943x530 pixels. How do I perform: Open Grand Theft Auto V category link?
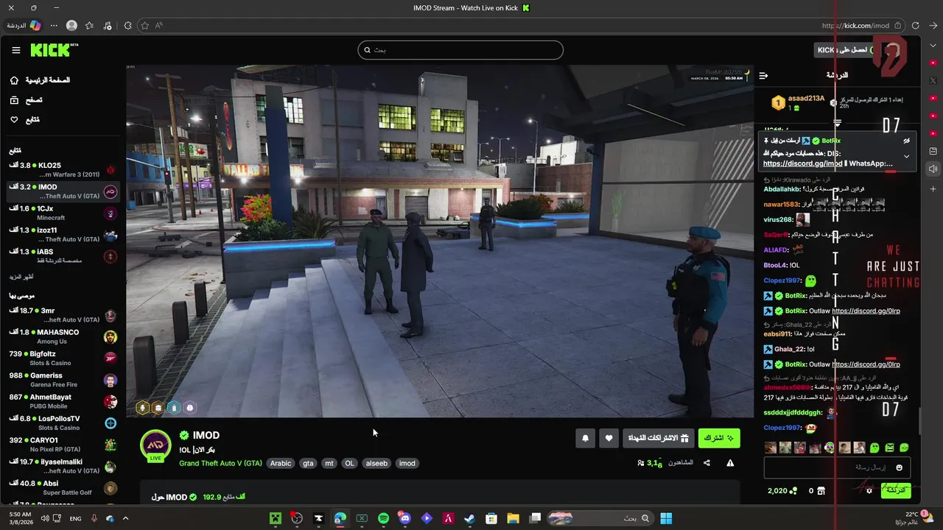tap(220, 463)
